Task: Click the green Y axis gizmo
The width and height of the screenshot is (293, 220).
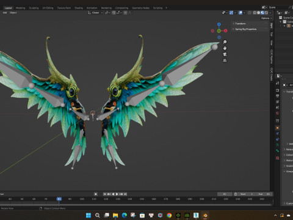Action: [219, 31]
